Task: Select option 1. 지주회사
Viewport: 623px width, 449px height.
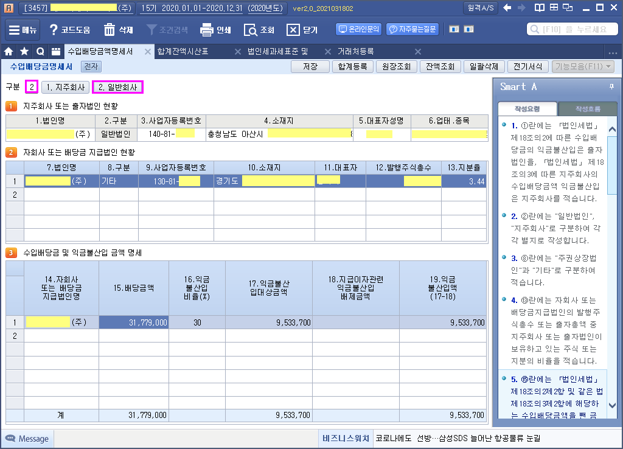Action: 66,87
